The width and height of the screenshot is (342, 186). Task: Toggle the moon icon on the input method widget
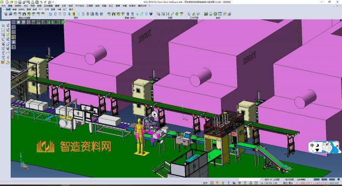318,145
